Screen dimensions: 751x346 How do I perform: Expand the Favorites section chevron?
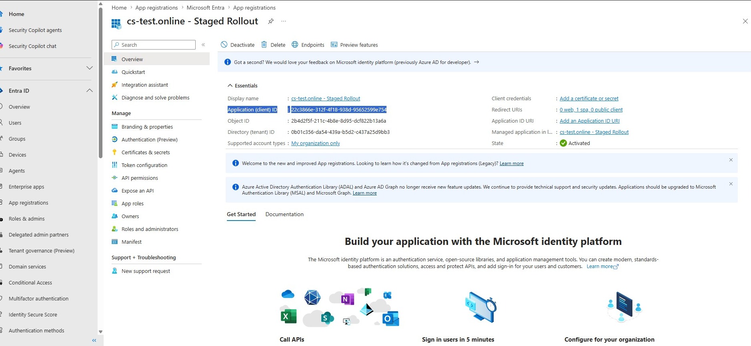(90, 68)
